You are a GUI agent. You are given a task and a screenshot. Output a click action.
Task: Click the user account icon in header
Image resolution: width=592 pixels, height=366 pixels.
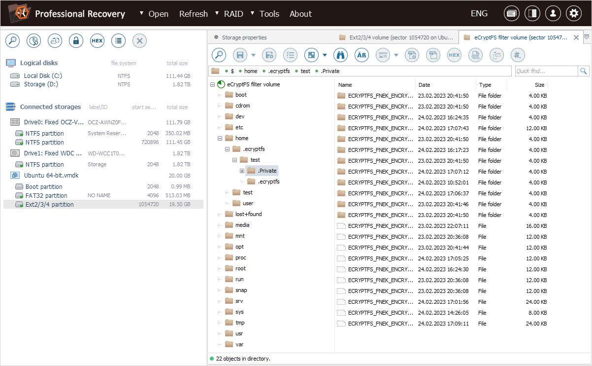(x=553, y=14)
